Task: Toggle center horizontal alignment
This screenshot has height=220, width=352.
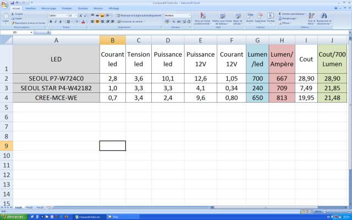Action: (x=97, y=21)
